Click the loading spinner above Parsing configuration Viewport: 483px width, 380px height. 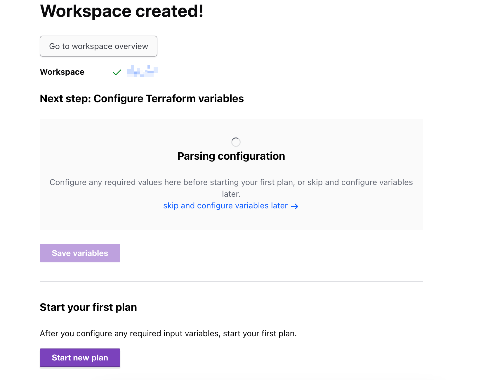tap(236, 142)
